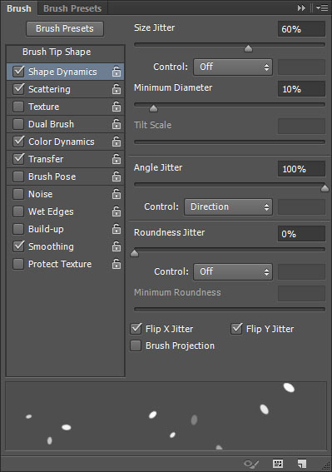This screenshot has width=332, height=472.
Task: Enable Brush Projection checkbox
Action: [136, 345]
